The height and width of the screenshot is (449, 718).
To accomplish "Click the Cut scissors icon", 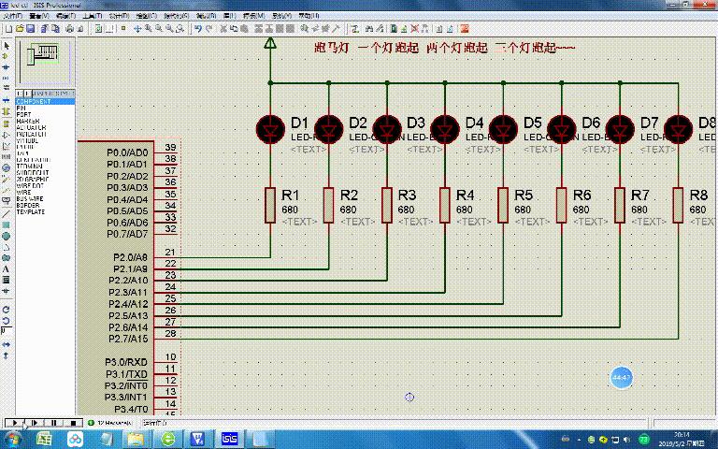I will point(223,28).
